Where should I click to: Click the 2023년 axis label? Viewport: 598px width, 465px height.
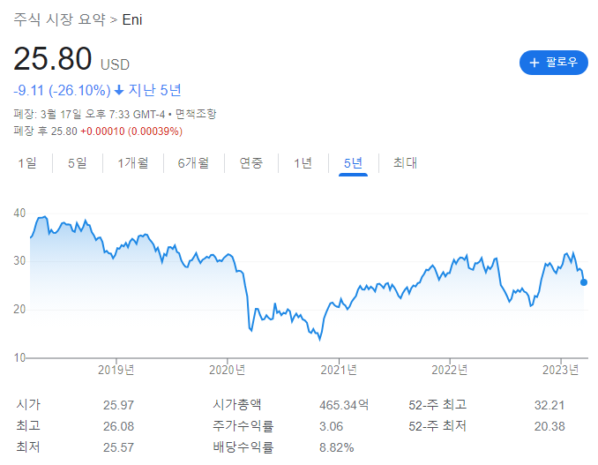pyautogui.click(x=561, y=370)
